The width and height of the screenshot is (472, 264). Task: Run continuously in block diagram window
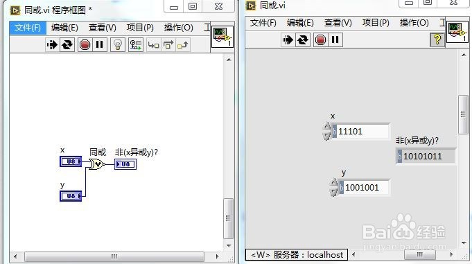point(67,45)
